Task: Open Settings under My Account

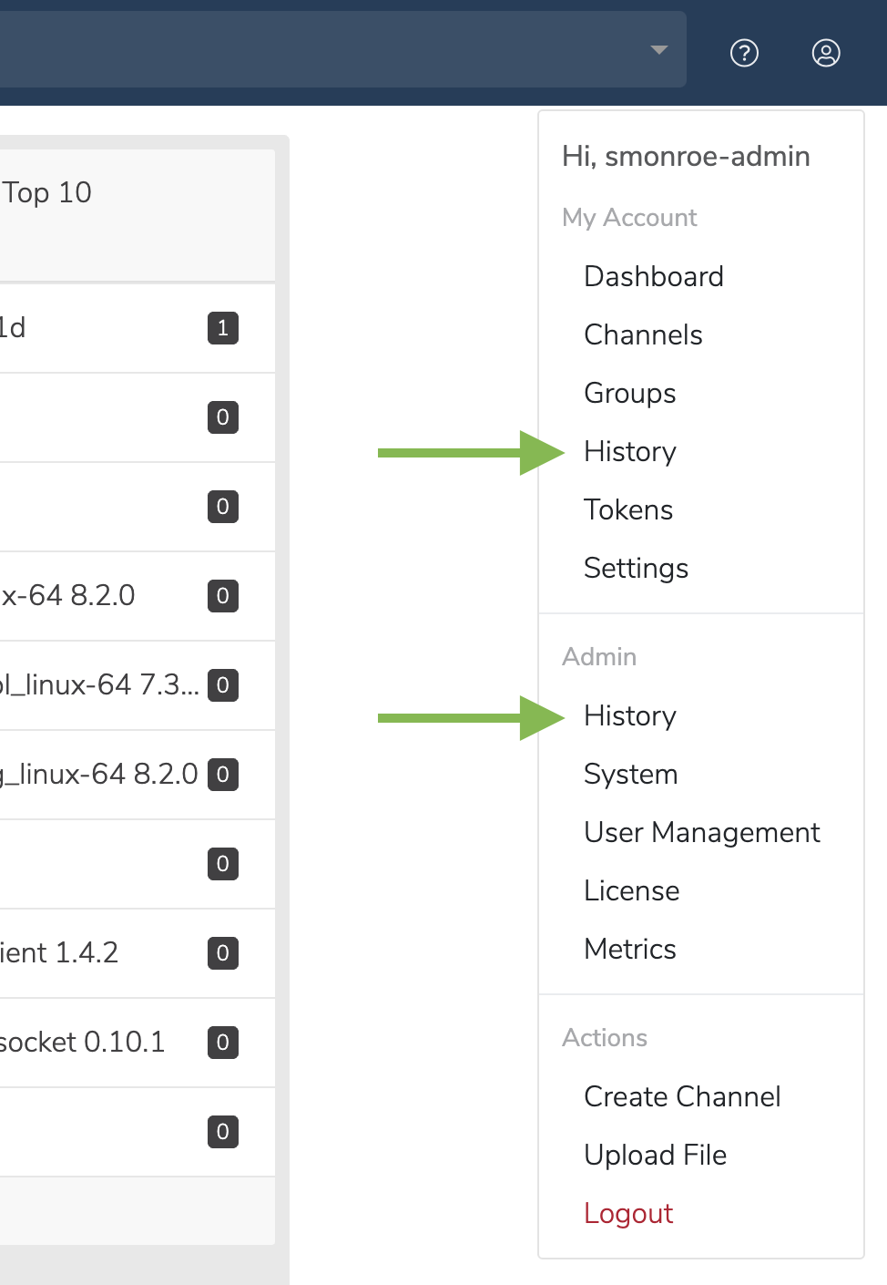Action: point(636,568)
